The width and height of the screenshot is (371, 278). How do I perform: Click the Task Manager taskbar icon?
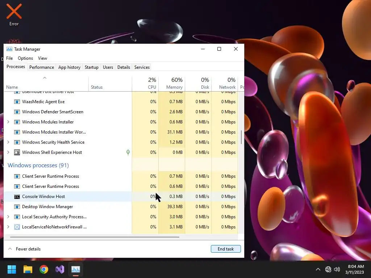point(76,269)
